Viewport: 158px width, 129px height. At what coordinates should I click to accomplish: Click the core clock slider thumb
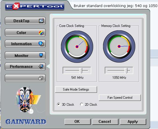(x=81, y=70)
